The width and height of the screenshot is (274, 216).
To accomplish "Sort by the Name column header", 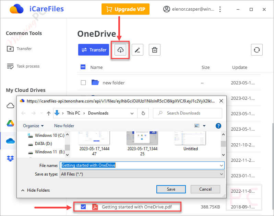I will (96, 68).
